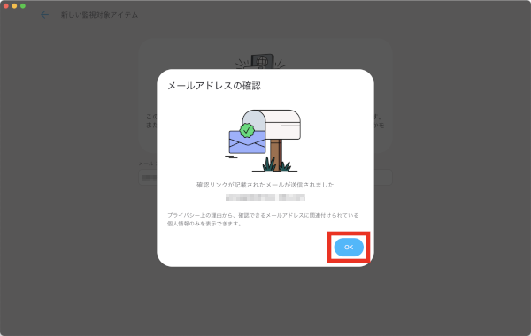Select the blurred email address in dialog
Viewport: 531px width, 336px height.
click(265, 197)
